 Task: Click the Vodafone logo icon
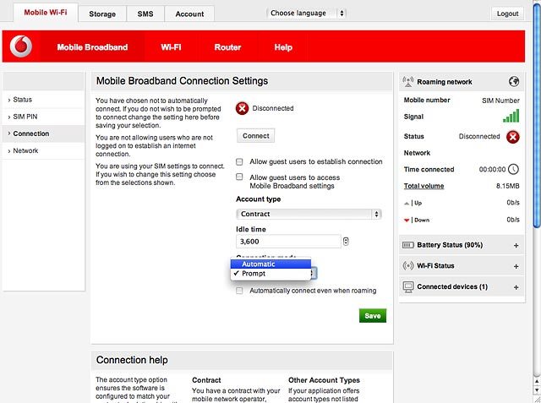click(21, 46)
